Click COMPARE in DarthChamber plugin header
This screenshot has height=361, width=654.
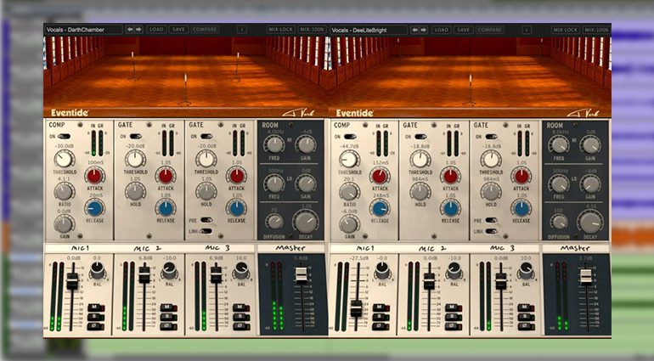205,30
